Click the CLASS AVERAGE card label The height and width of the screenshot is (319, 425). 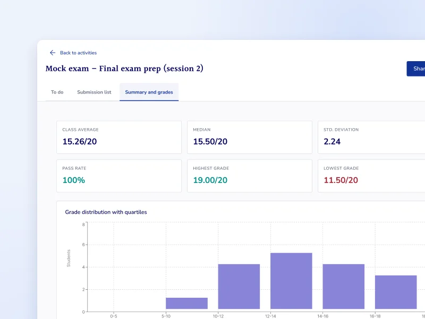[x=81, y=130]
